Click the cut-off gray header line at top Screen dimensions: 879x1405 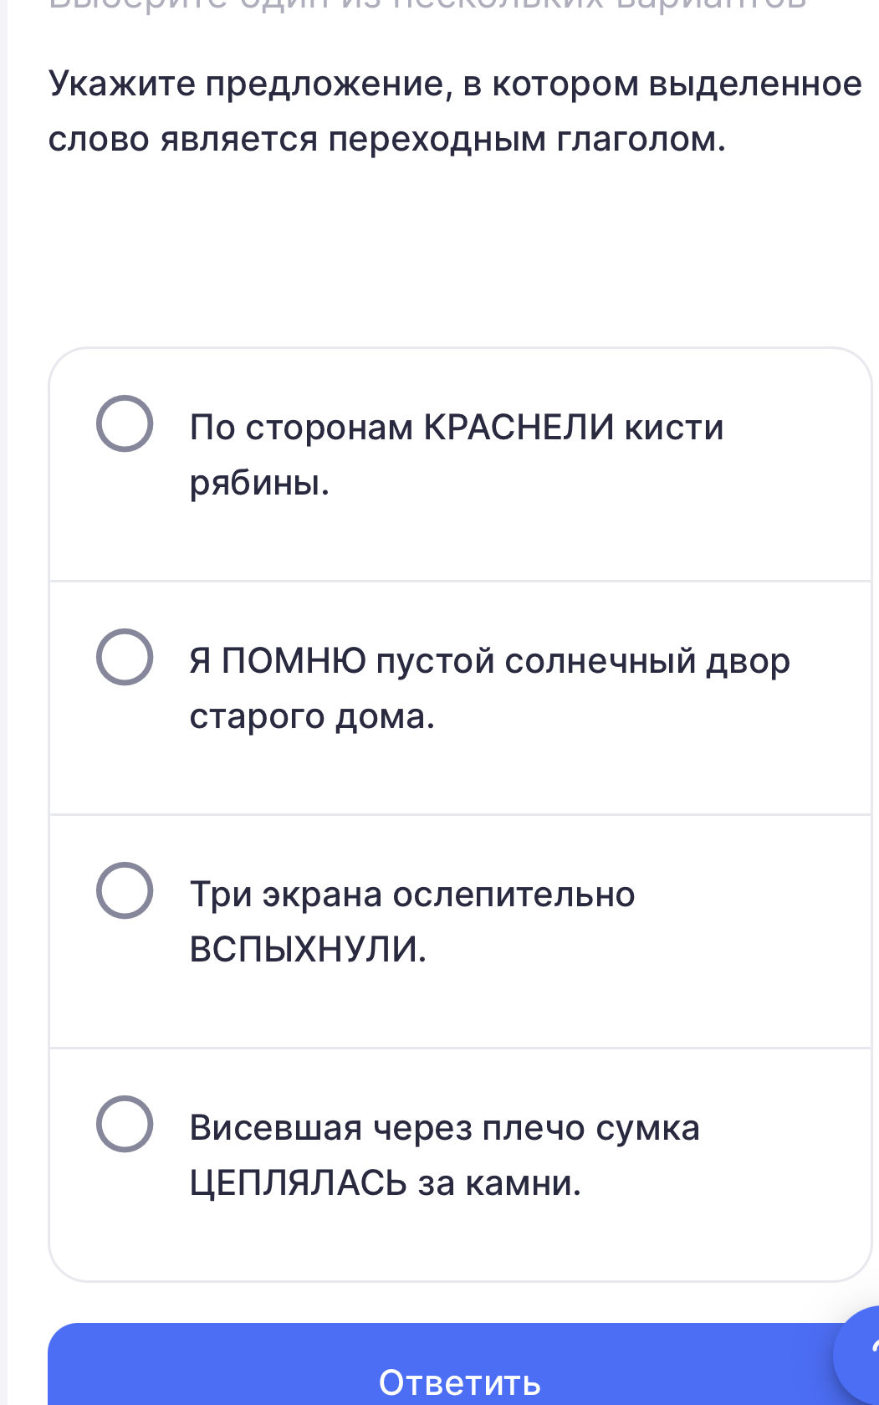(427, 4)
